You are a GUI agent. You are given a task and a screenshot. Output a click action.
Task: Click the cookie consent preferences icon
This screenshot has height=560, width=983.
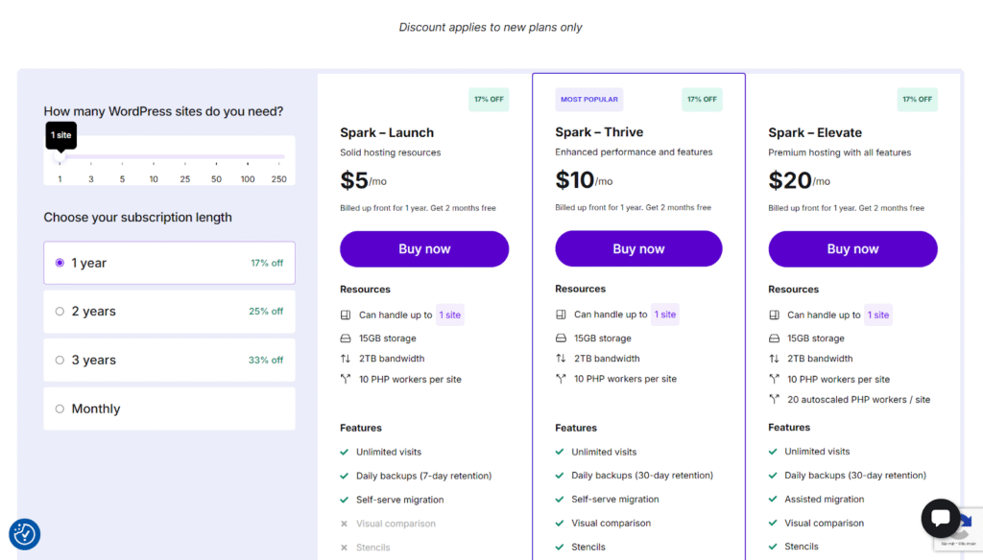(x=24, y=534)
